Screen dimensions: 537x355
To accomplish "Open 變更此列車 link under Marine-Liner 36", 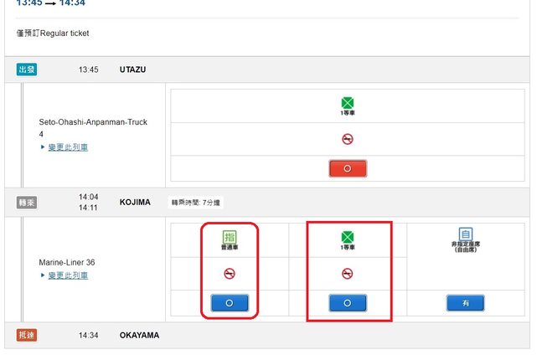I will (x=67, y=275).
